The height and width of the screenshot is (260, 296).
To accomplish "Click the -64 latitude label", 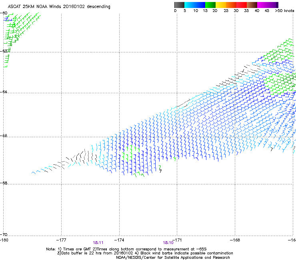I will (4, 92).
